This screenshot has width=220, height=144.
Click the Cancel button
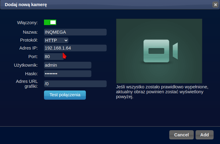(182, 135)
